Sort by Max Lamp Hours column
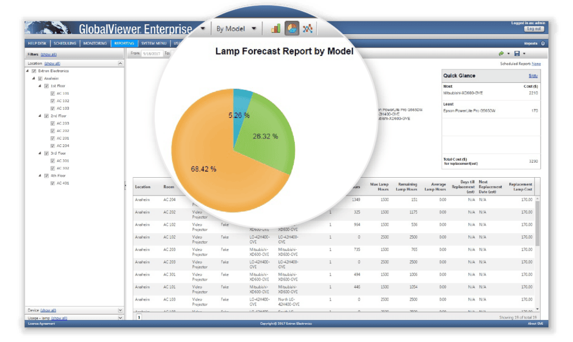 [379, 187]
